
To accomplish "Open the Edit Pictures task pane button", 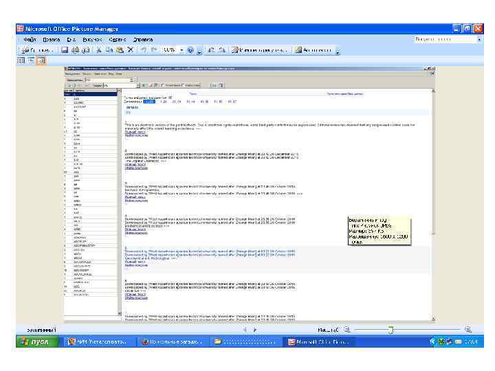I will (259, 50).
